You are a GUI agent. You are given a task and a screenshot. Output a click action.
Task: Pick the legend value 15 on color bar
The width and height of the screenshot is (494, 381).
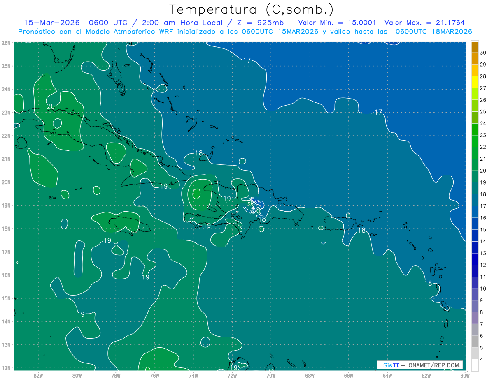point(483,230)
